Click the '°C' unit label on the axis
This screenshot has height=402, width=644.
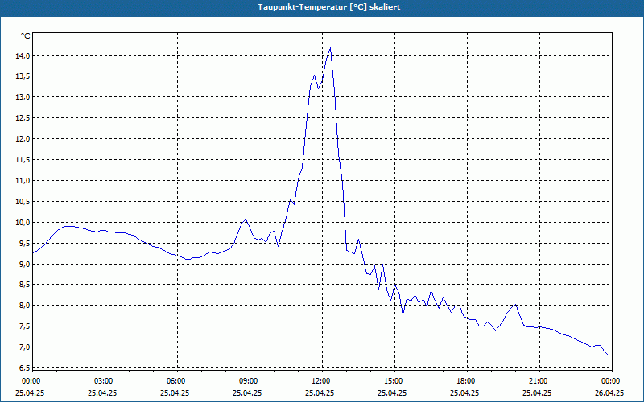[26, 36]
